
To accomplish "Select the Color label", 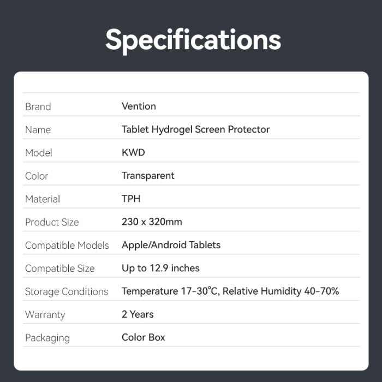I will (37, 176).
